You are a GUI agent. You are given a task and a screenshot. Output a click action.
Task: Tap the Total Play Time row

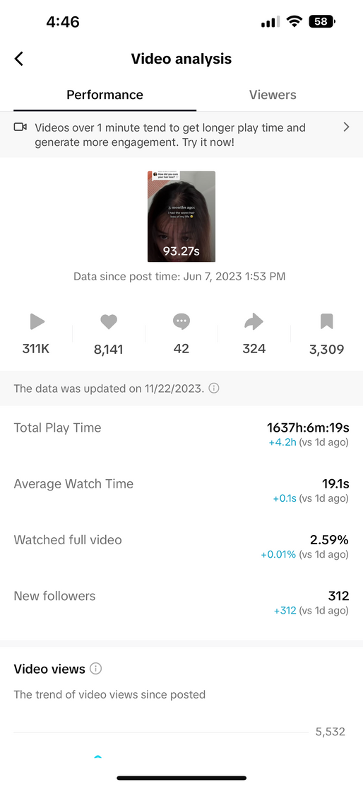181,434
